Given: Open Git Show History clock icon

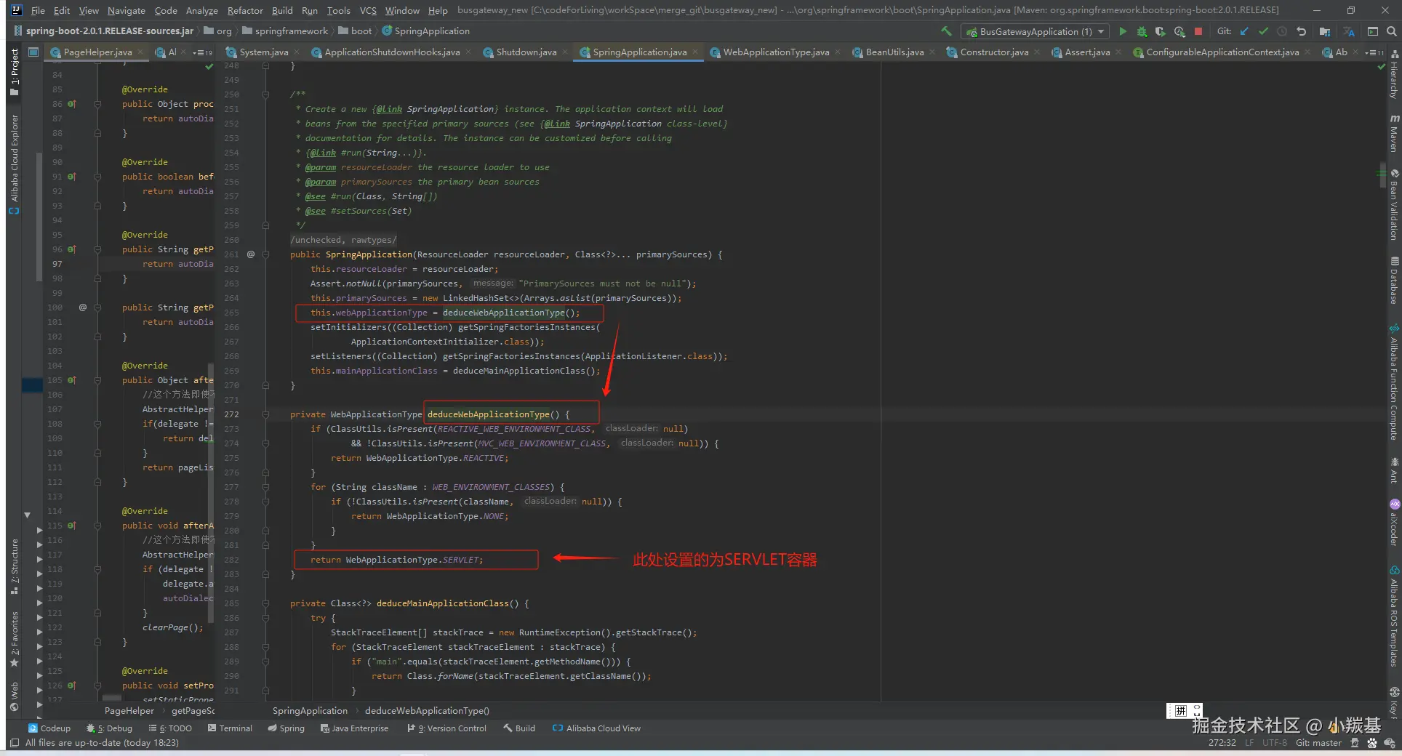Looking at the screenshot, I should coord(1282,31).
